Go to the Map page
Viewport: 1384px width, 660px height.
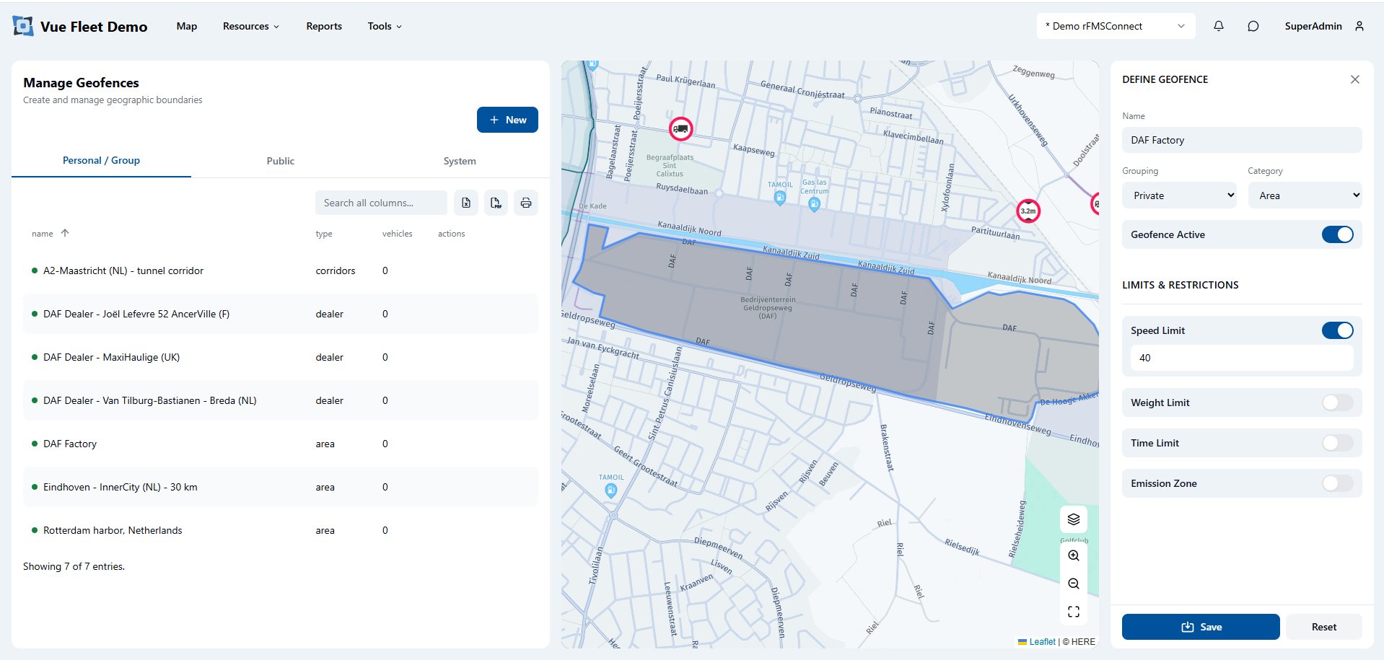187,26
